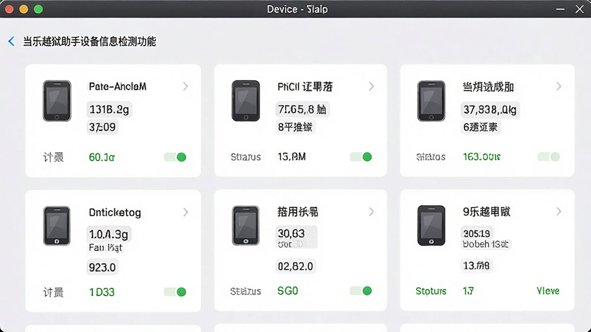
Task: Click the Straius label on the PhCil card
Action: pos(246,157)
